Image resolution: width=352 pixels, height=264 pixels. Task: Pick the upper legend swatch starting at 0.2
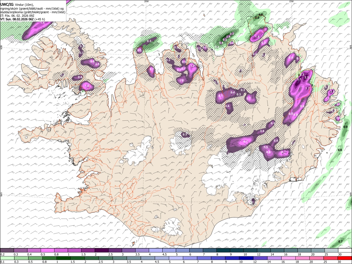7,250
